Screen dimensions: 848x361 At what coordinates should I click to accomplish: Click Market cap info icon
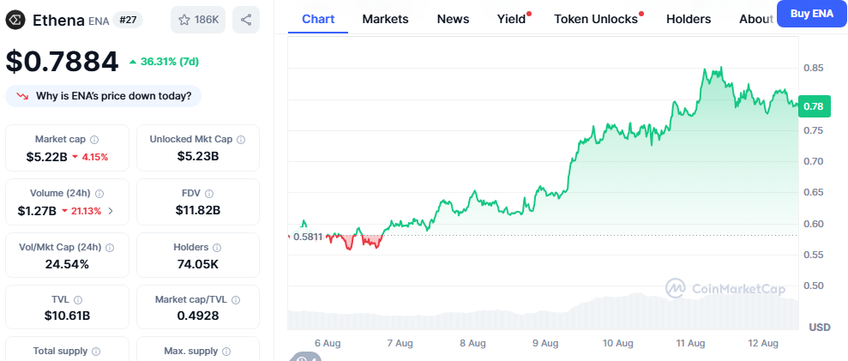click(x=94, y=140)
